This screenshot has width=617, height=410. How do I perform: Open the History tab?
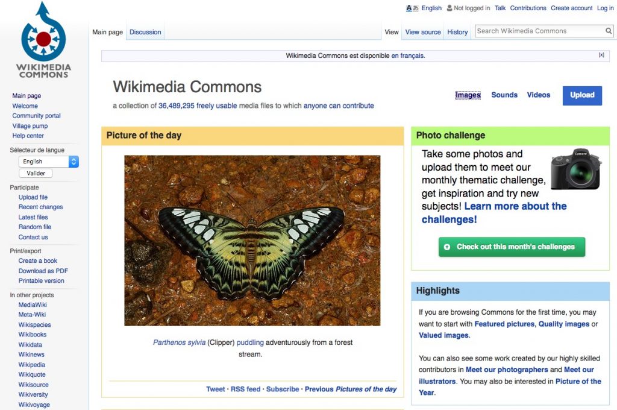point(457,32)
